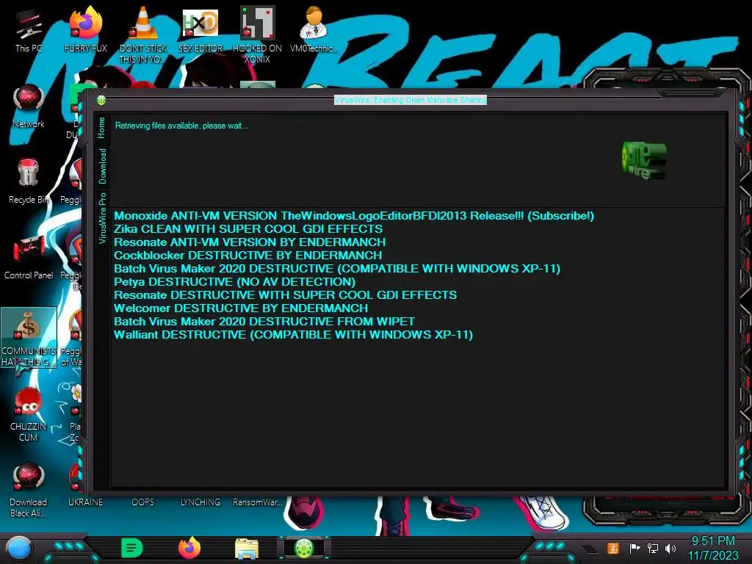Image resolution: width=752 pixels, height=564 pixels.
Task: Open the CHUZZIN red fuzzball desktop icon
Action: coord(29,413)
